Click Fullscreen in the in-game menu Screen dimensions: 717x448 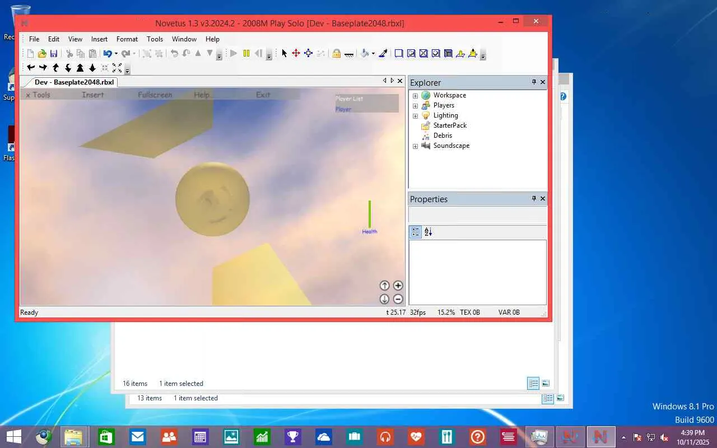155,95
